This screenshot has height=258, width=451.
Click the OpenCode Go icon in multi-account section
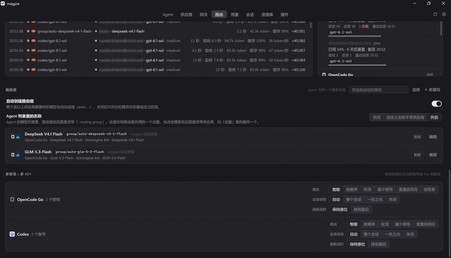[12, 200]
